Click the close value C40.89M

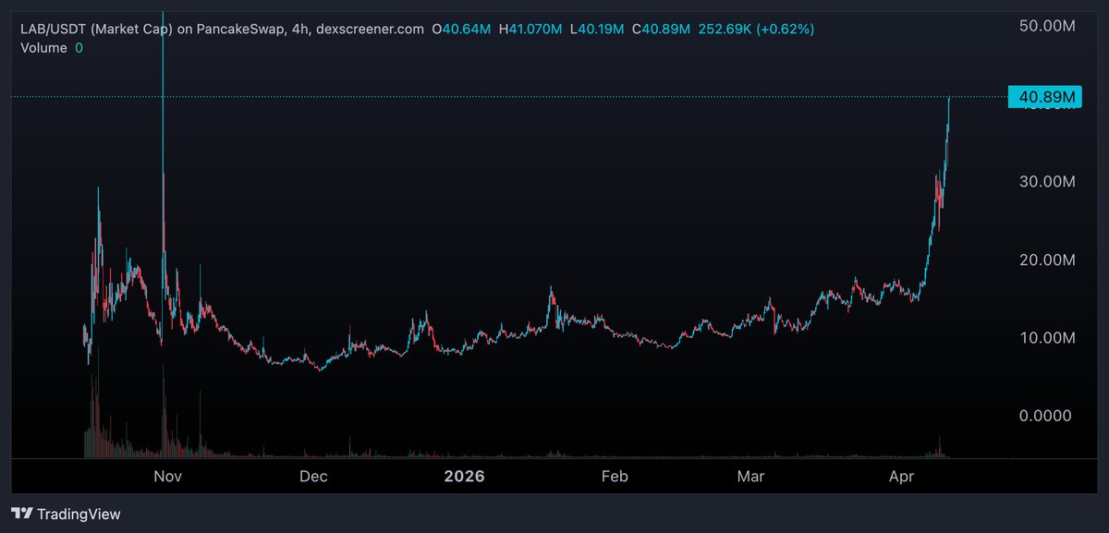click(x=662, y=30)
